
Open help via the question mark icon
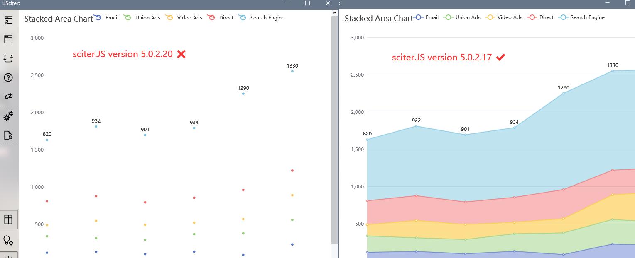(9, 77)
